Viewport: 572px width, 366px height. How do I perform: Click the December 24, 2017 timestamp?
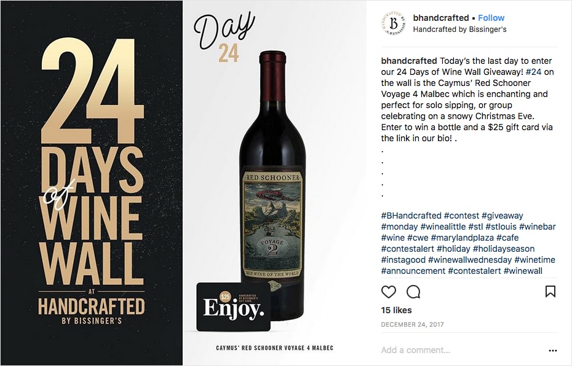click(x=412, y=324)
